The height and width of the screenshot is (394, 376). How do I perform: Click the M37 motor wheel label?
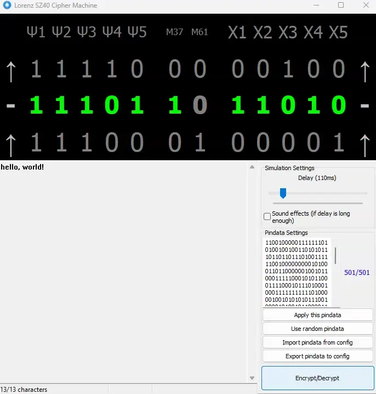click(174, 32)
